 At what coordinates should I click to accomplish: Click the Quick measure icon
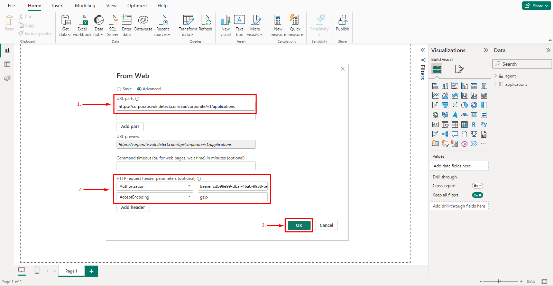[295, 20]
